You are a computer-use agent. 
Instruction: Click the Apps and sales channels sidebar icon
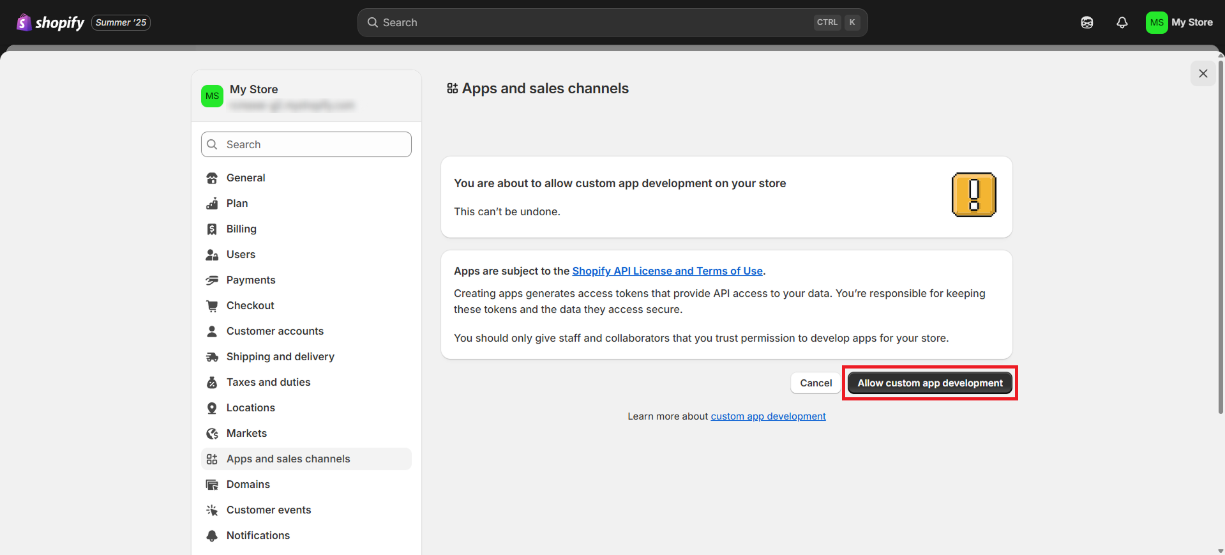coord(212,459)
